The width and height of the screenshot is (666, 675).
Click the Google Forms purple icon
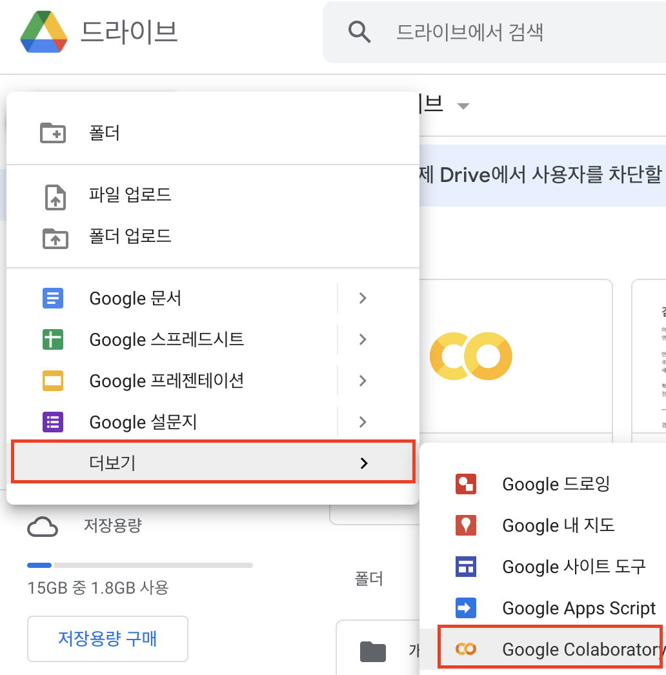[x=53, y=422]
